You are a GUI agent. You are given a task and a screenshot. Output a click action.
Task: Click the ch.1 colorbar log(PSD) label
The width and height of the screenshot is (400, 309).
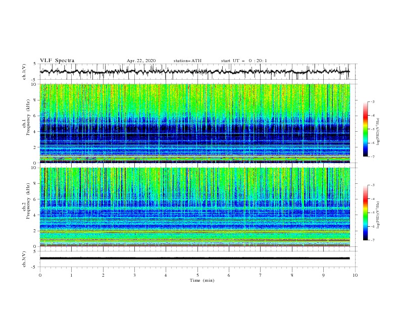(x=378, y=132)
